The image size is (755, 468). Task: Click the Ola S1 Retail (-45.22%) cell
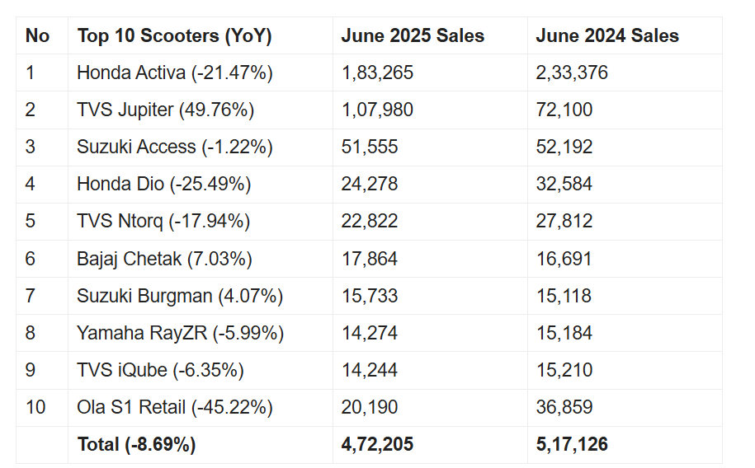tap(174, 407)
